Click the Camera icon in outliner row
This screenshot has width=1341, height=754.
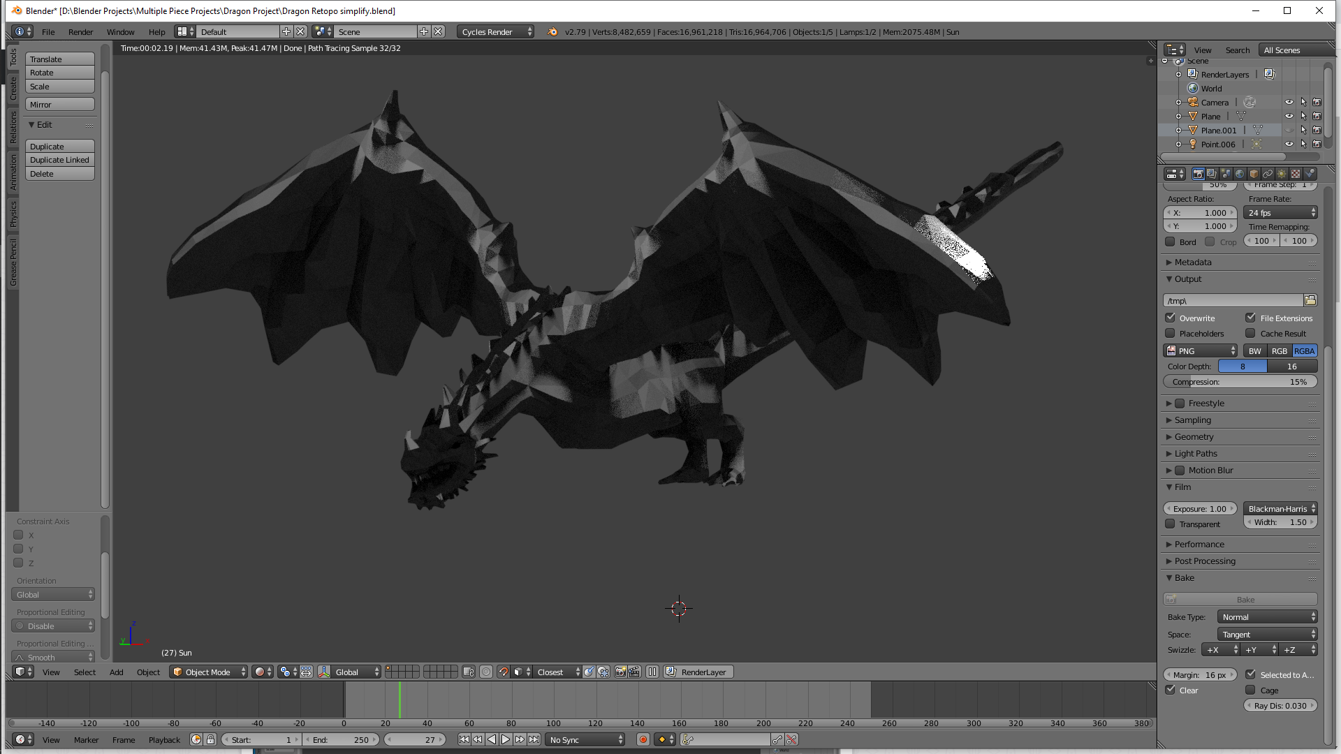click(1193, 102)
